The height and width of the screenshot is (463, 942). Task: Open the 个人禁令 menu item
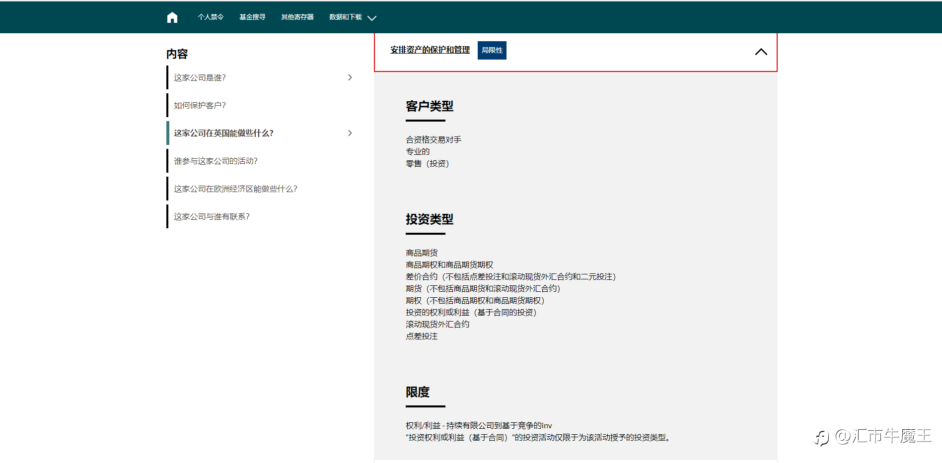(211, 17)
